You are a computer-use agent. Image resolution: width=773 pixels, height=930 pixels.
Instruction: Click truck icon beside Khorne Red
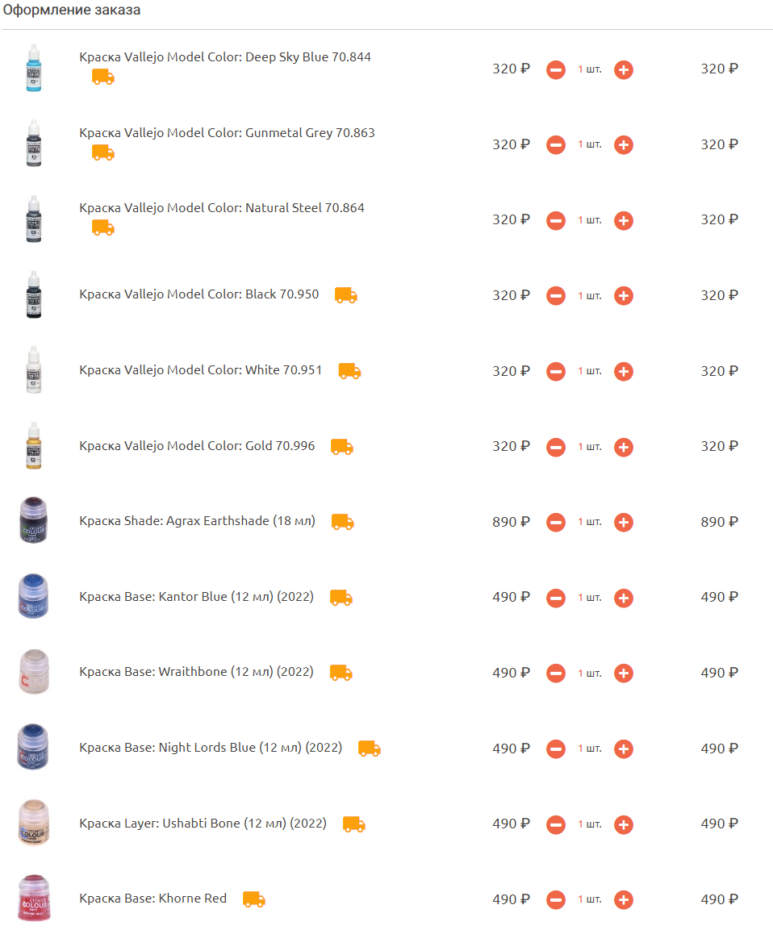[x=254, y=899]
